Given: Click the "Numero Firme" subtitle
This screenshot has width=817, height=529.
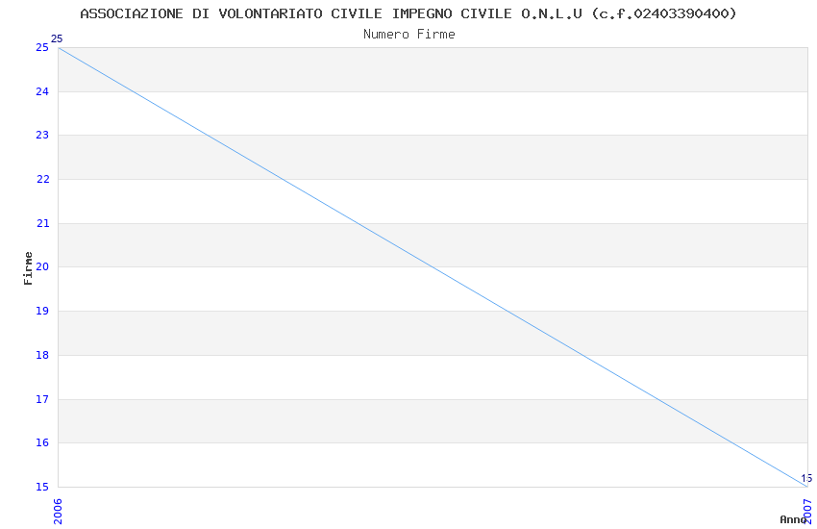Looking at the screenshot, I should [x=408, y=35].
